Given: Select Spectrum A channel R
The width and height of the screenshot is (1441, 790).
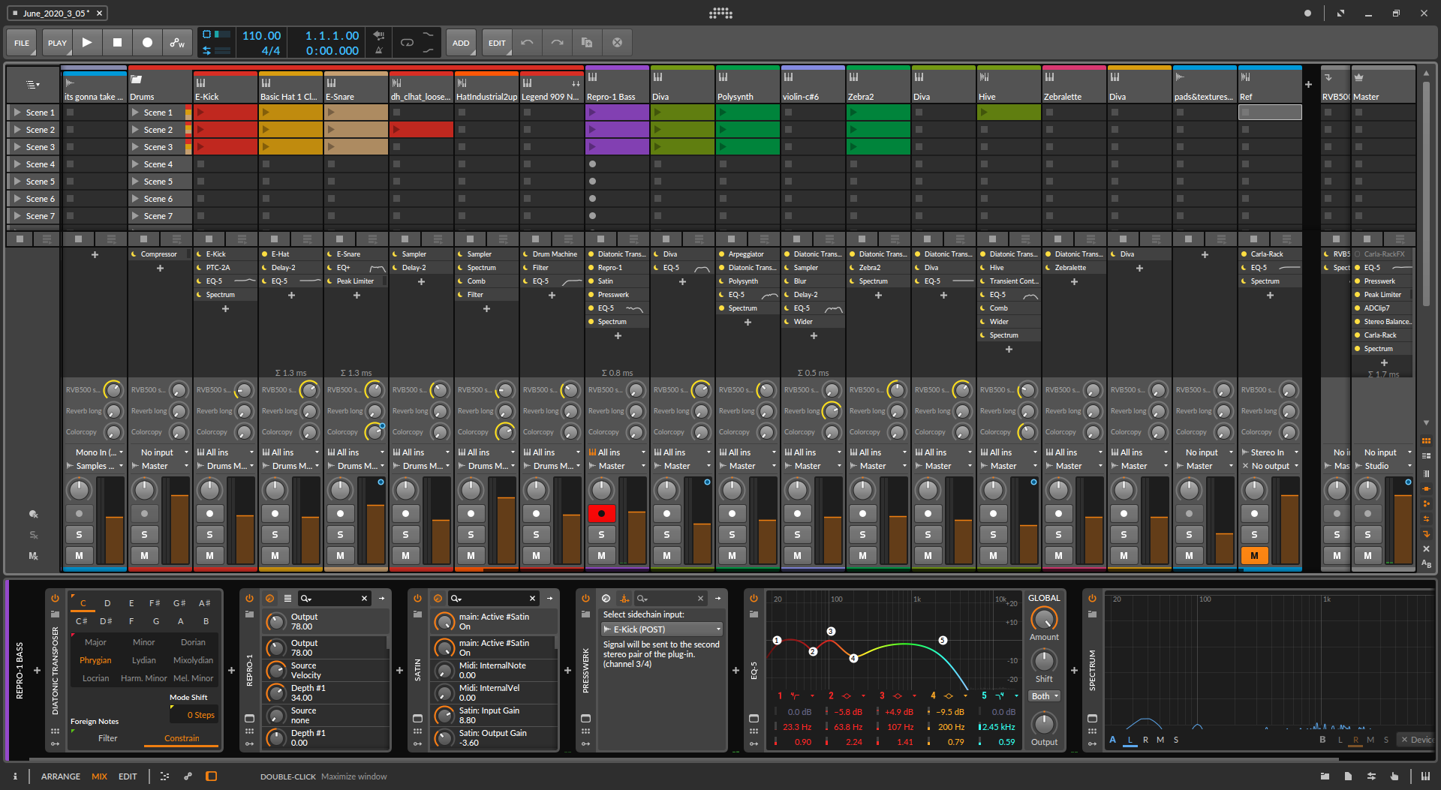Looking at the screenshot, I should [x=1145, y=740].
